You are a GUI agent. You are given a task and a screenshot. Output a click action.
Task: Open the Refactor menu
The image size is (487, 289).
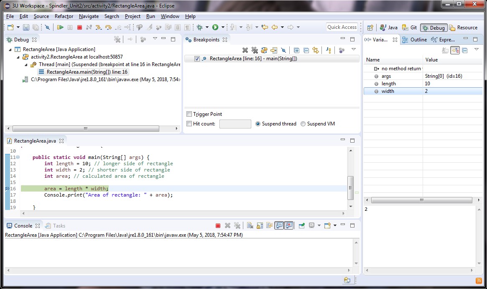pyautogui.click(x=64, y=16)
